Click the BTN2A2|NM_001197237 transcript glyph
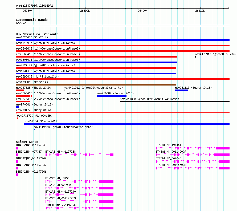Screen dimensions: 237x211 (x=80, y=208)
